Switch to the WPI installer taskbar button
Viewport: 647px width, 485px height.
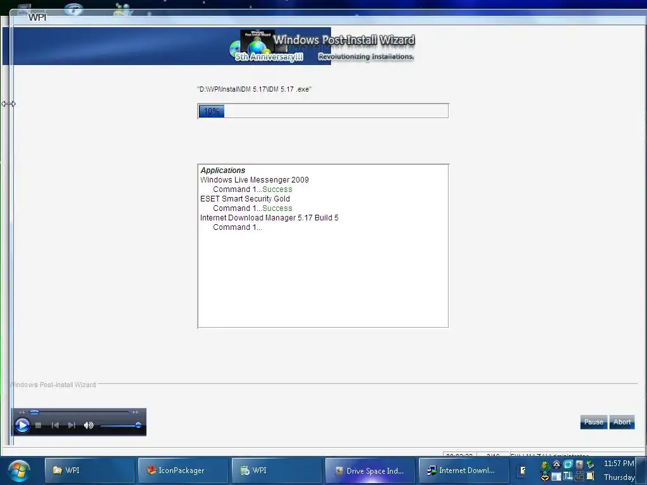pyautogui.click(x=277, y=470)
